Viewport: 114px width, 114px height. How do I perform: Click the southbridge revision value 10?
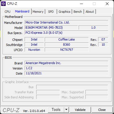tap(103, 45)
